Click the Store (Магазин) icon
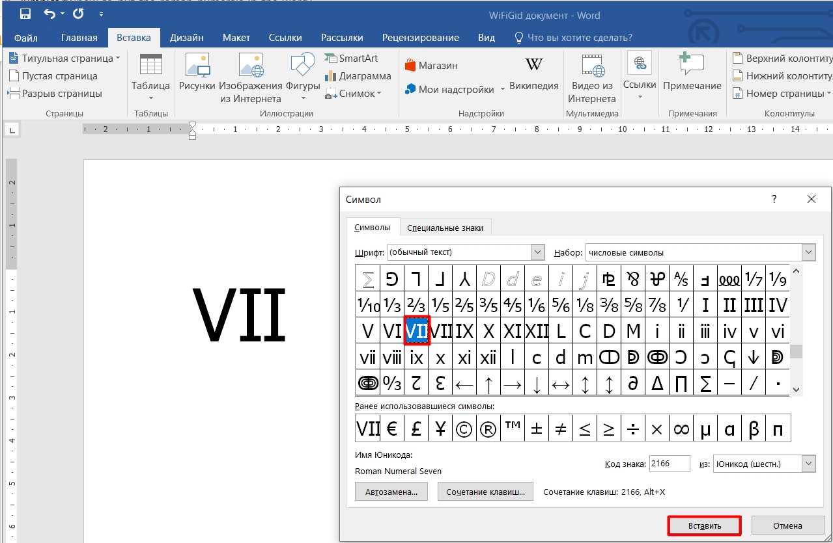This screenshot has width=833, height=543. pyautogui.click(x=410, y=66)
